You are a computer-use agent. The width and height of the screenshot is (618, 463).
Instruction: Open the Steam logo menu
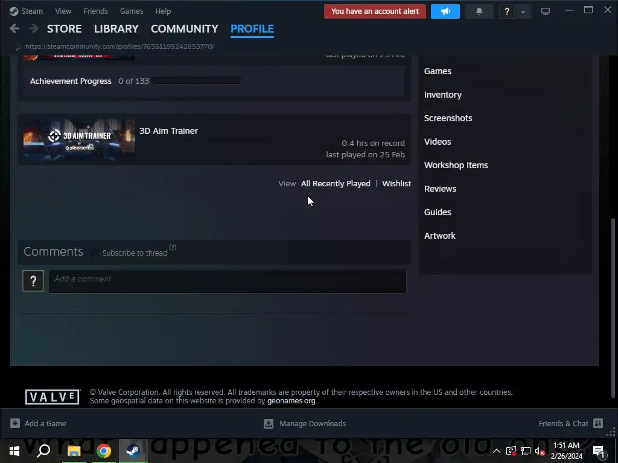point(26,11)
